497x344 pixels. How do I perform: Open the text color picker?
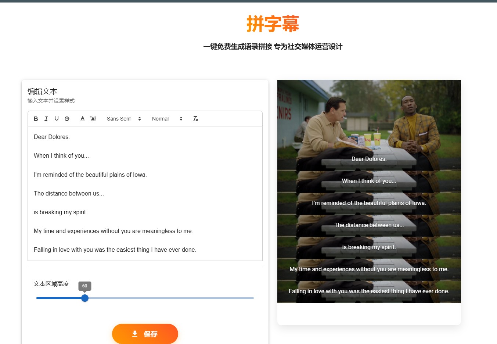[83, 119]
